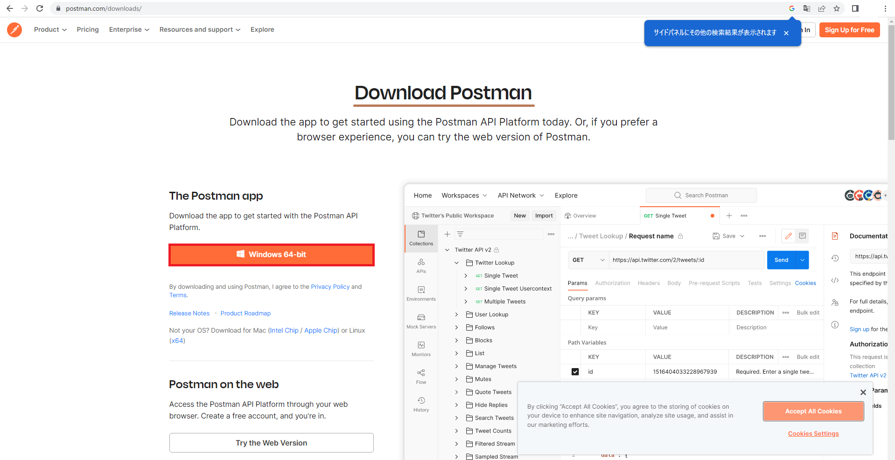Click Try the Web Version

pos(272,443)
